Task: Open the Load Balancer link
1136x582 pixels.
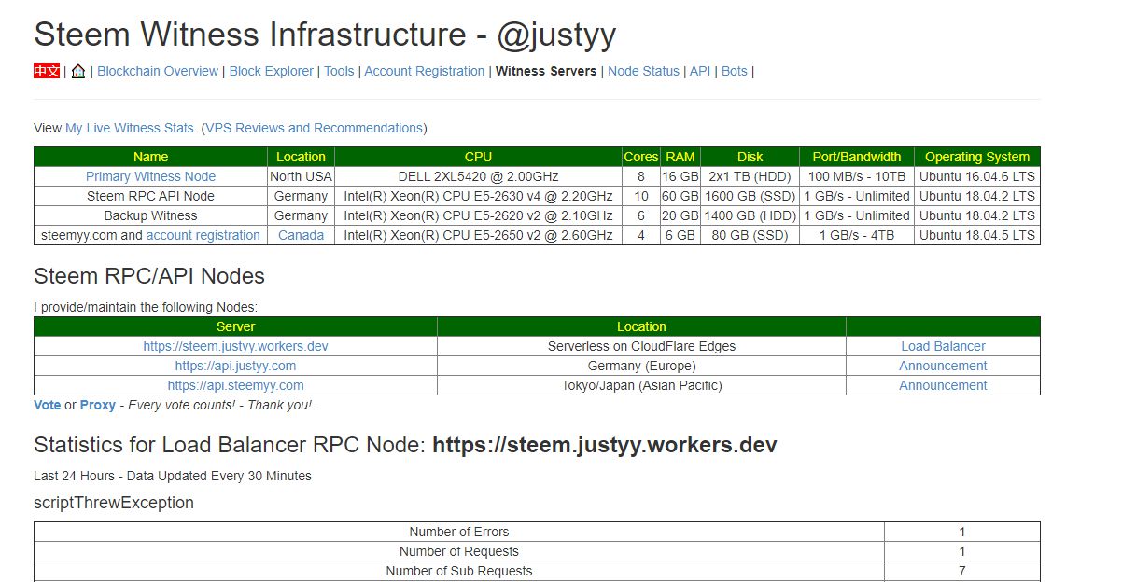Action: tap(943, 346)
